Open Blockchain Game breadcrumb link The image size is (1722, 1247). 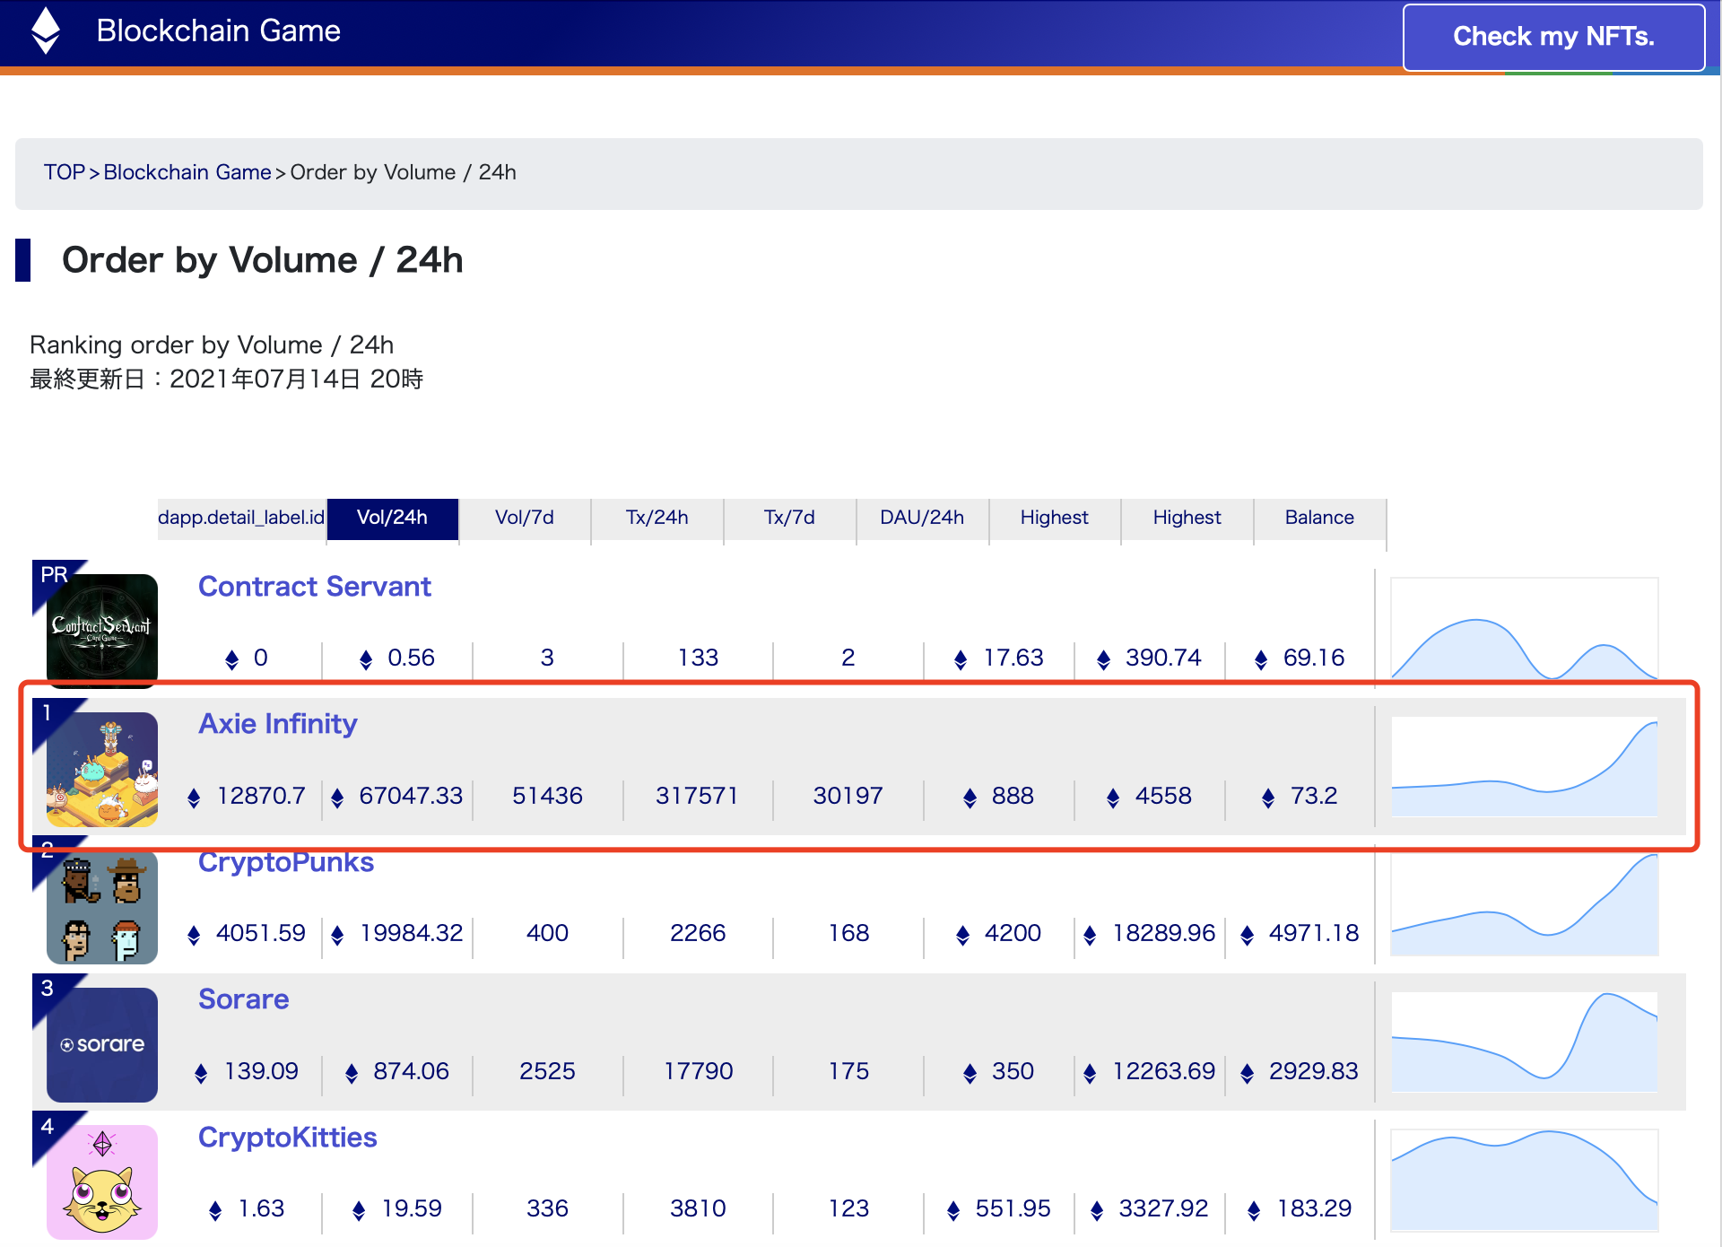[x=187, y=172]
